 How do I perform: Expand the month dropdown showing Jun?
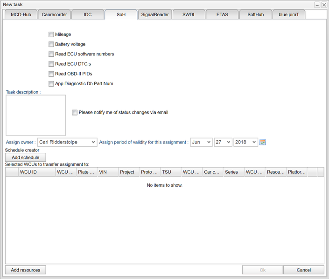tap(201, 142)
